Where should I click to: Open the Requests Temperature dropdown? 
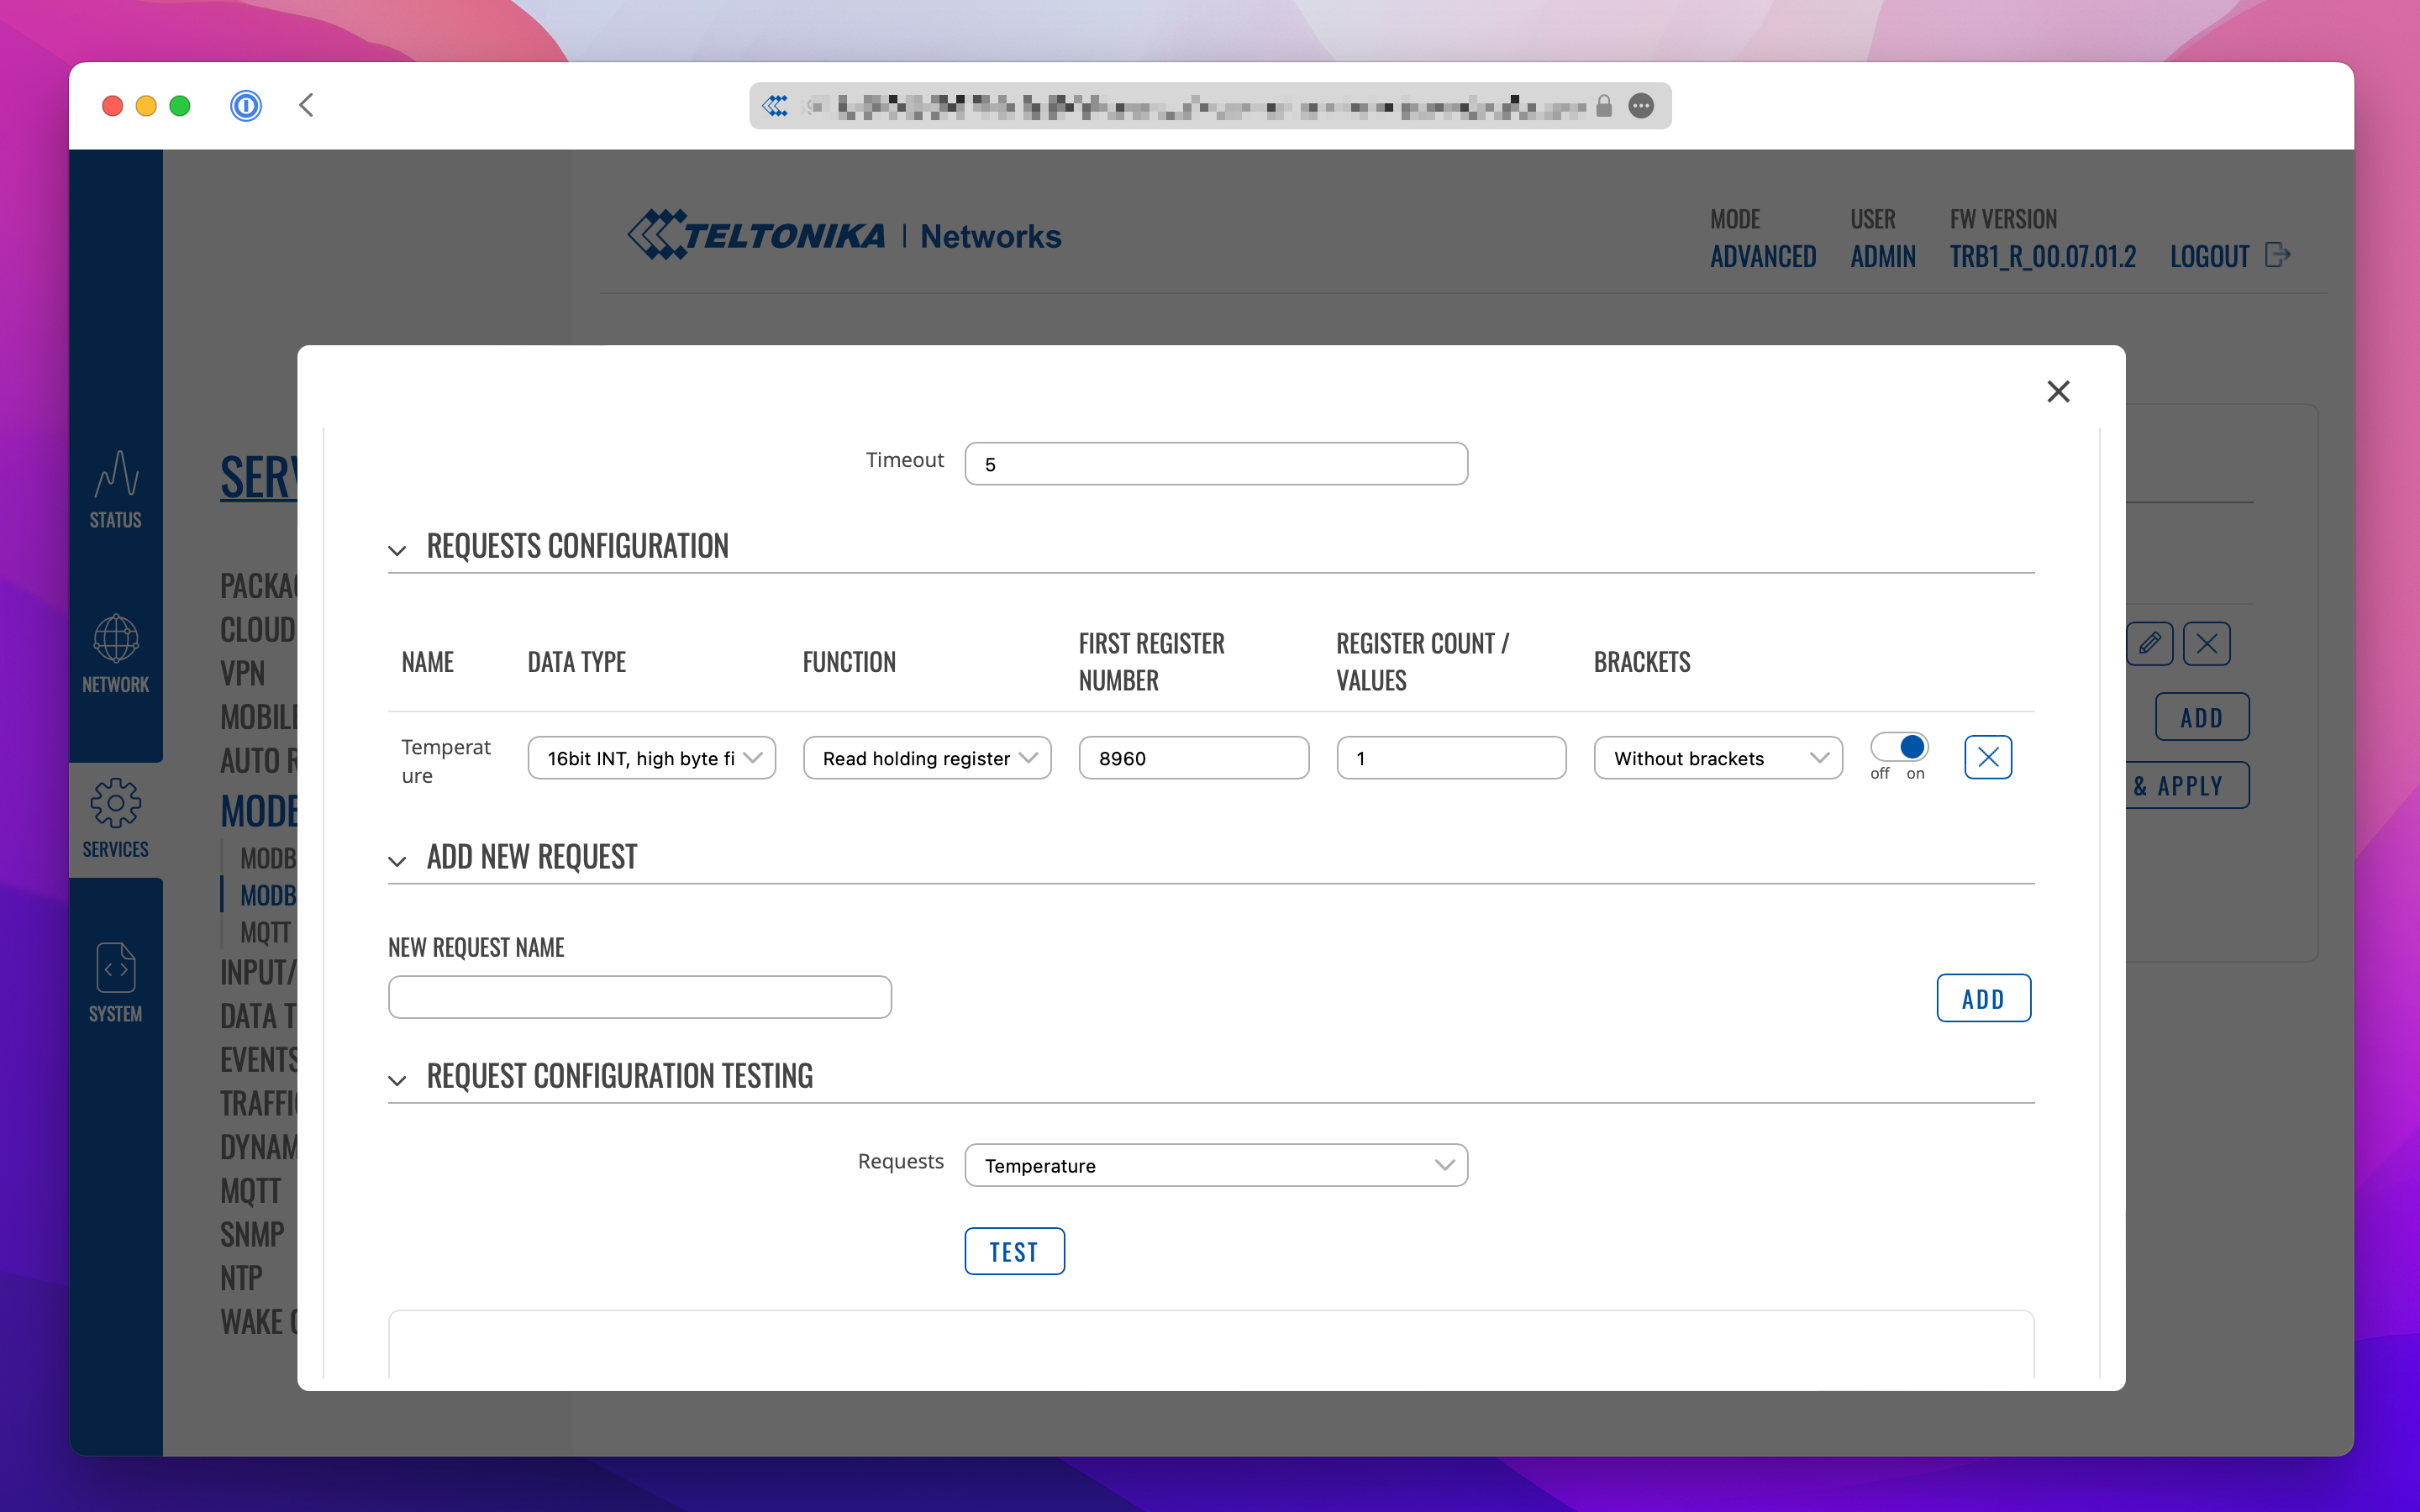pyautogui.click(x=1215, y=1165)
